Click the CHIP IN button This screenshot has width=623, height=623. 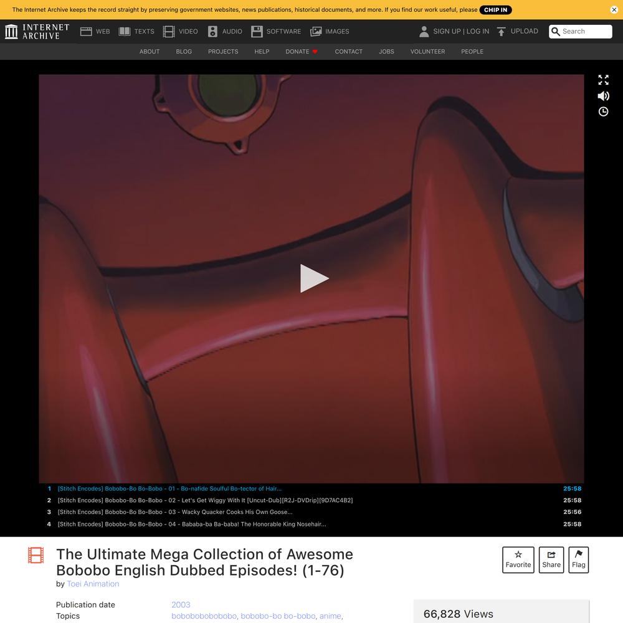pos(495,10)
